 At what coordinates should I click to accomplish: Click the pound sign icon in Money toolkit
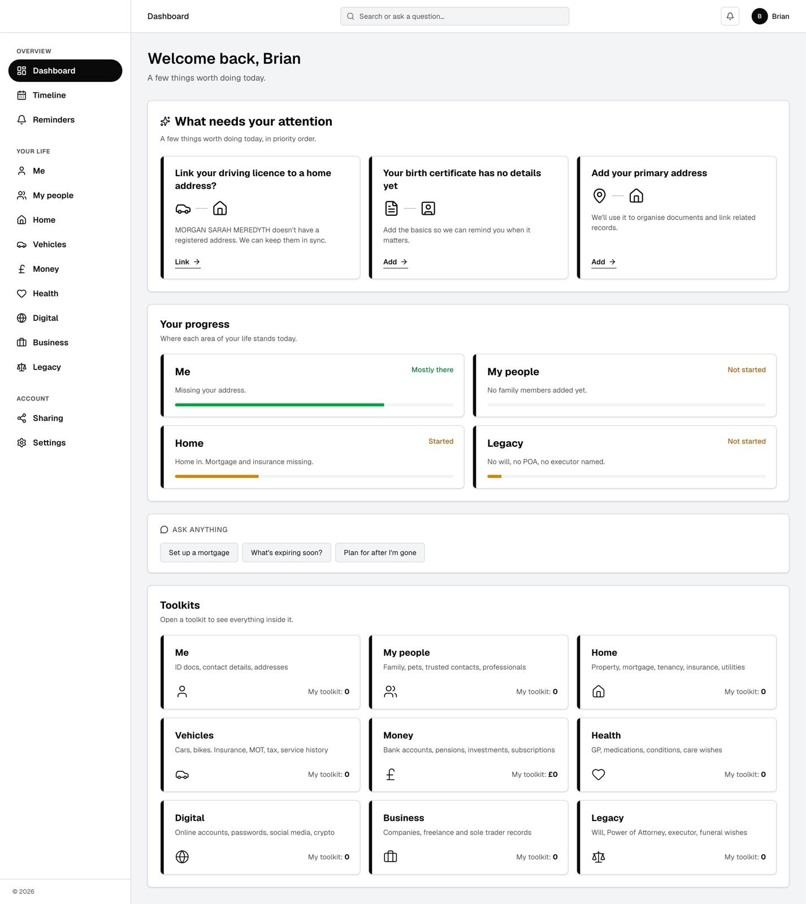tap(391, 775)
